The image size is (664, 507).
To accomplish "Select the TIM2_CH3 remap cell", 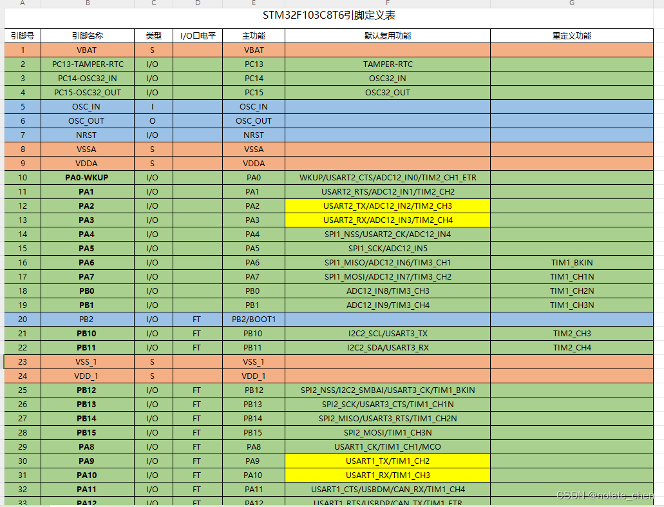I will click(572, 334).
